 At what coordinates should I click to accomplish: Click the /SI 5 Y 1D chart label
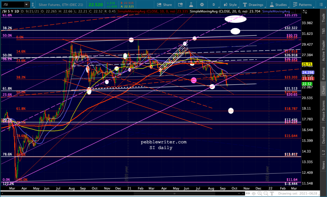tap(11, 11)
